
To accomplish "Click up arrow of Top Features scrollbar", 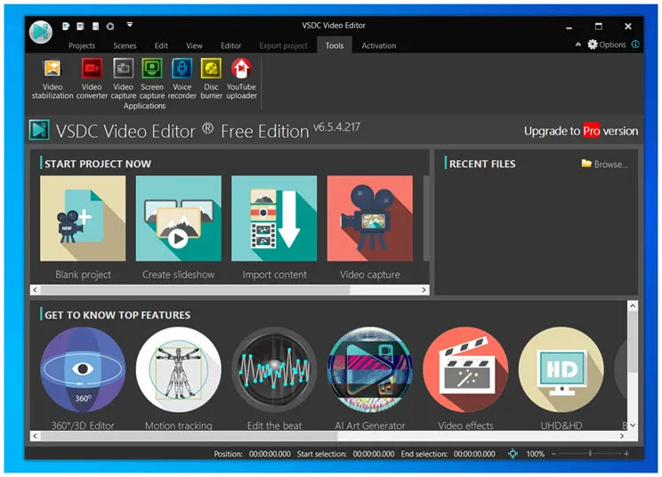I will pyautogui.click(x=633, y=305).
